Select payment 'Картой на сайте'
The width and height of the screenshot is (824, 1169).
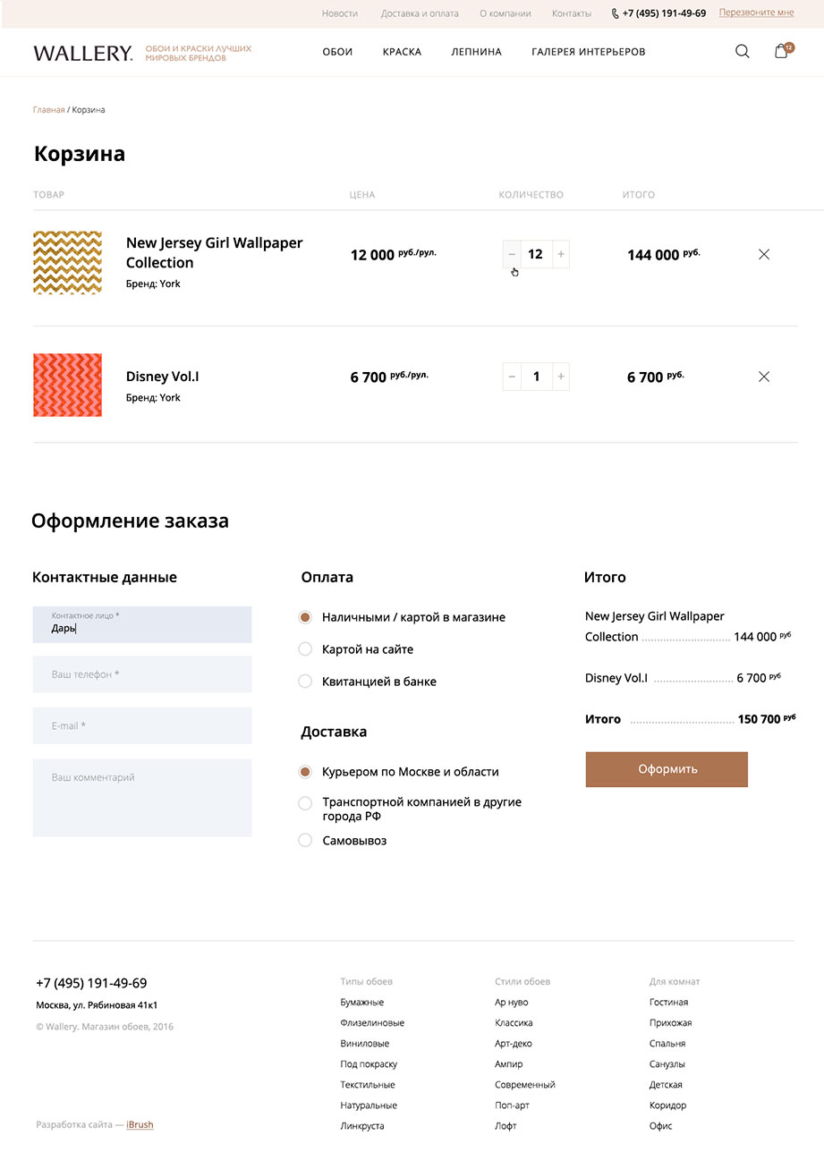point(305,649)
